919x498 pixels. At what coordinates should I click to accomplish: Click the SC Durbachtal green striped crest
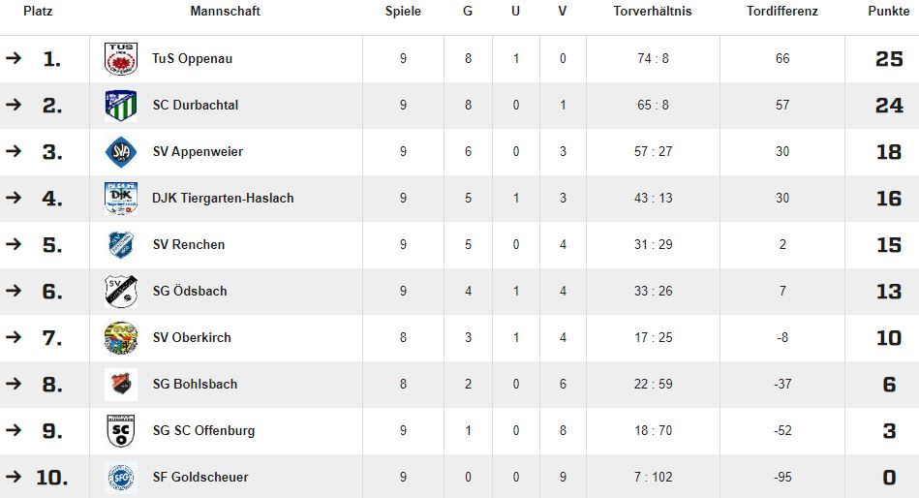[x=121, y=106]
